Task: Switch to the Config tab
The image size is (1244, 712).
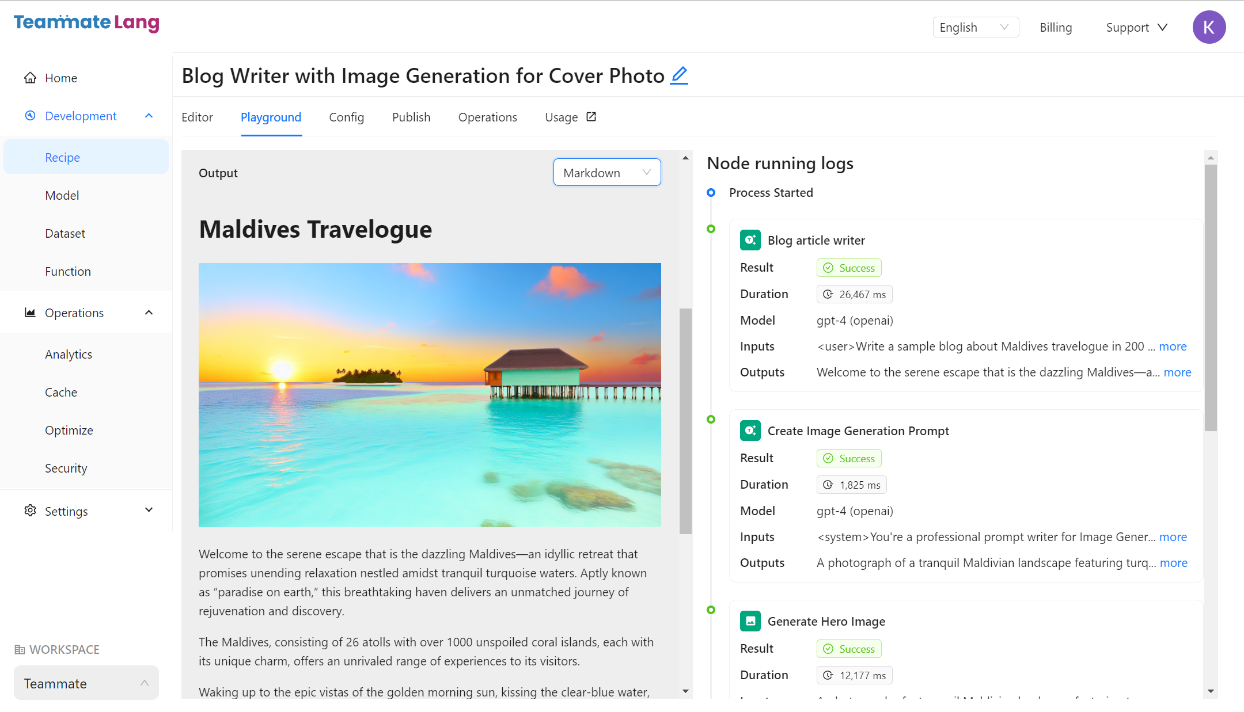Action: pyautogui.click(x=346, y=117)
